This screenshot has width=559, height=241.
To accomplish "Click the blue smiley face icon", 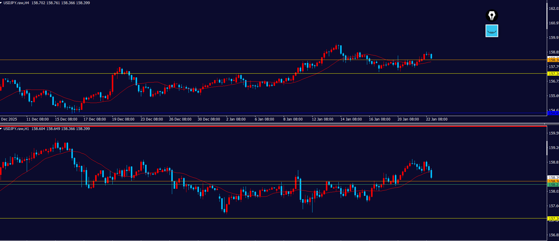I will [492, 31].
